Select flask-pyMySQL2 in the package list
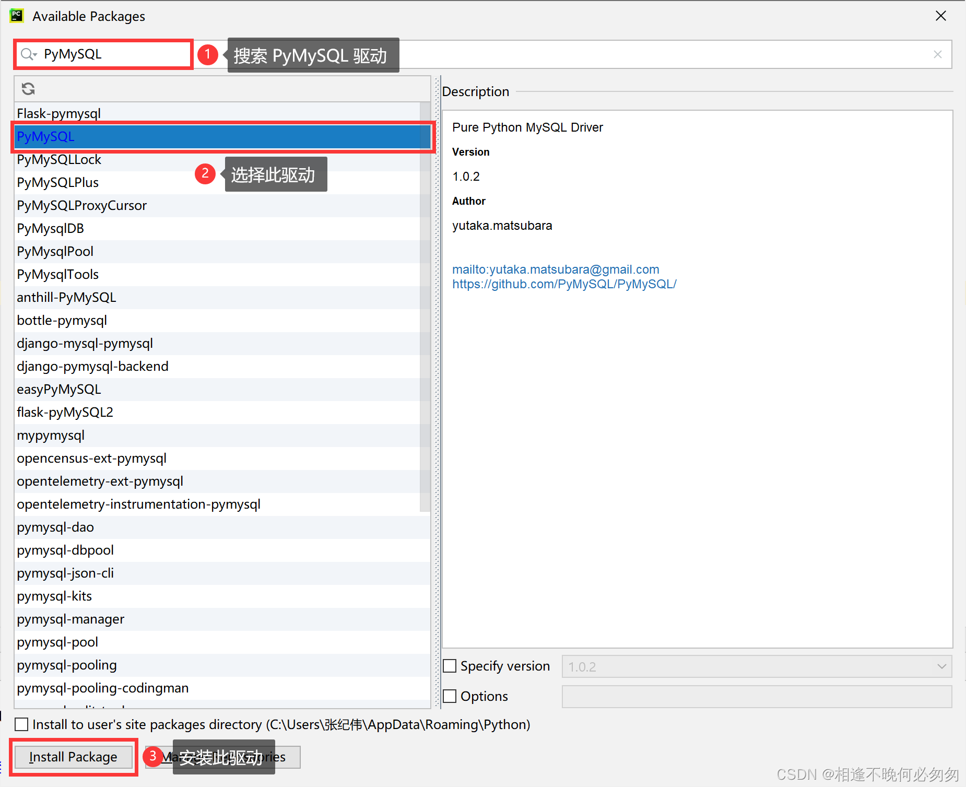The width and height of the screenshot is (966, 787). pos(217,412)
